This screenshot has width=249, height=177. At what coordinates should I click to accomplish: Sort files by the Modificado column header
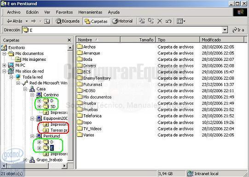pos(221,40)
